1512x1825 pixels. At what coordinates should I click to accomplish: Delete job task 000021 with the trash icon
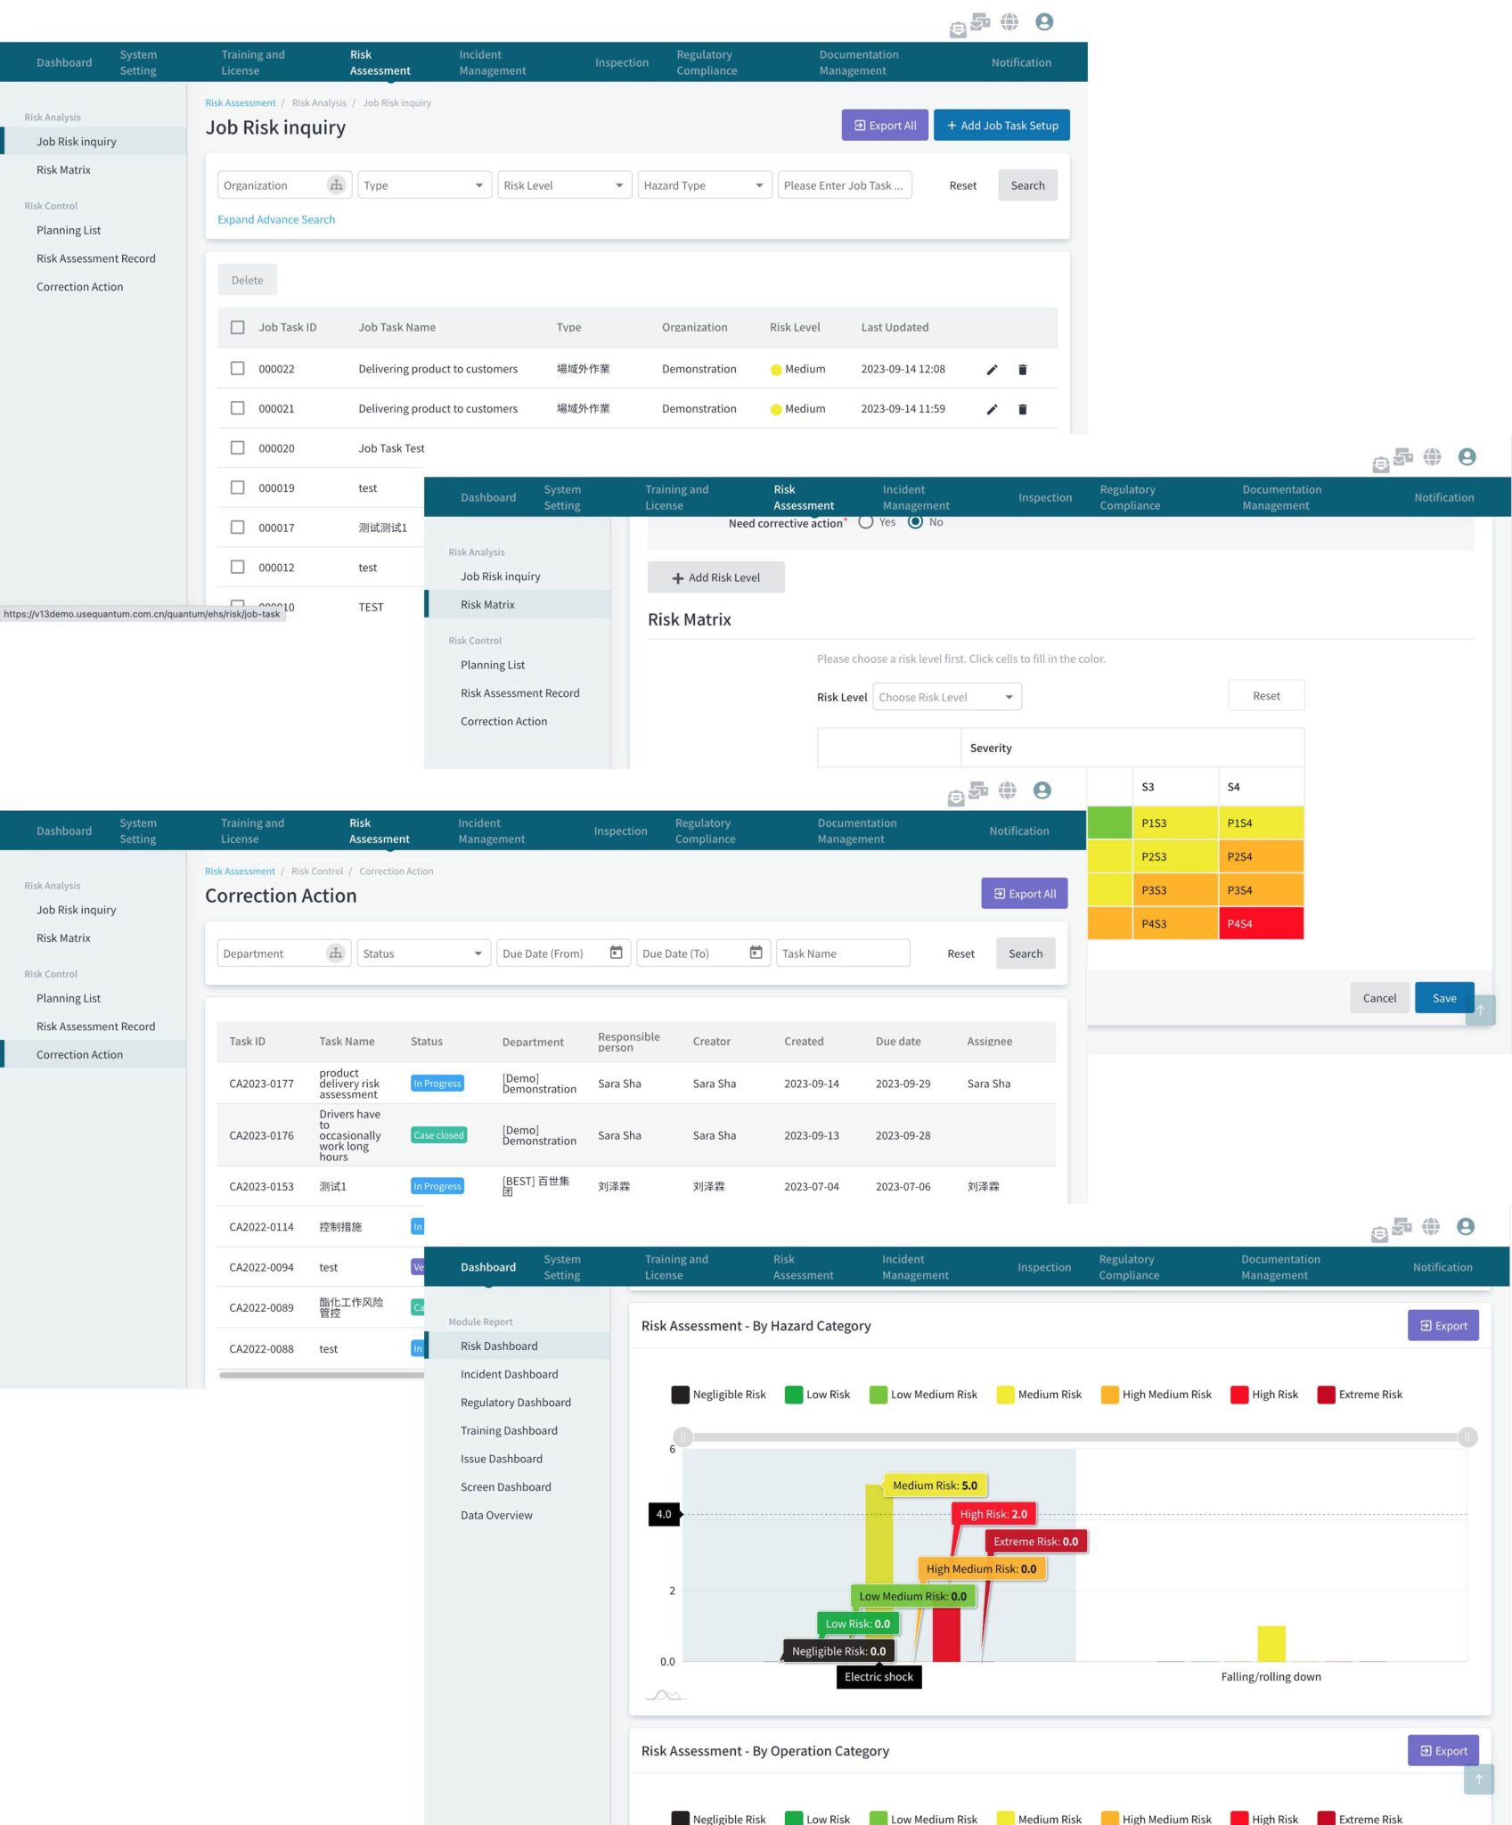(x=1022, y=409)
